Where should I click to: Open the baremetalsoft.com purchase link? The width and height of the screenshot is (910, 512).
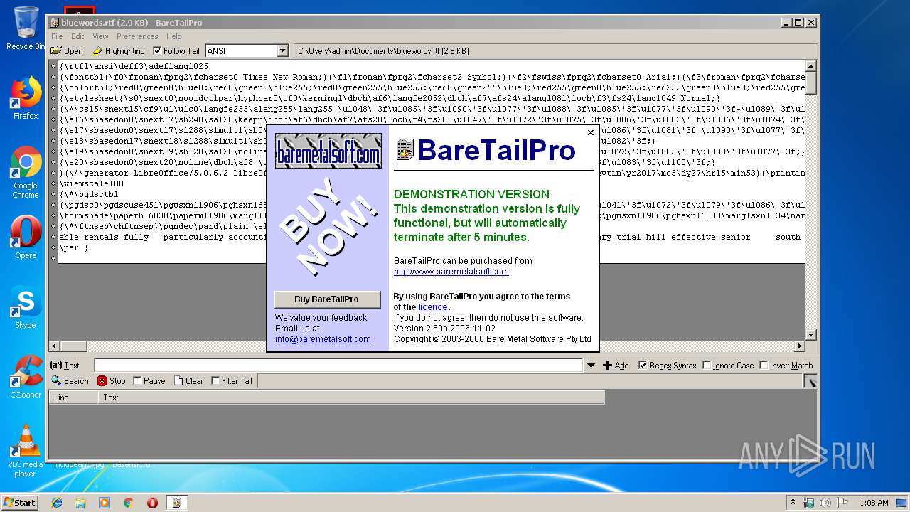pyautogui.click(x=451, y=272)
